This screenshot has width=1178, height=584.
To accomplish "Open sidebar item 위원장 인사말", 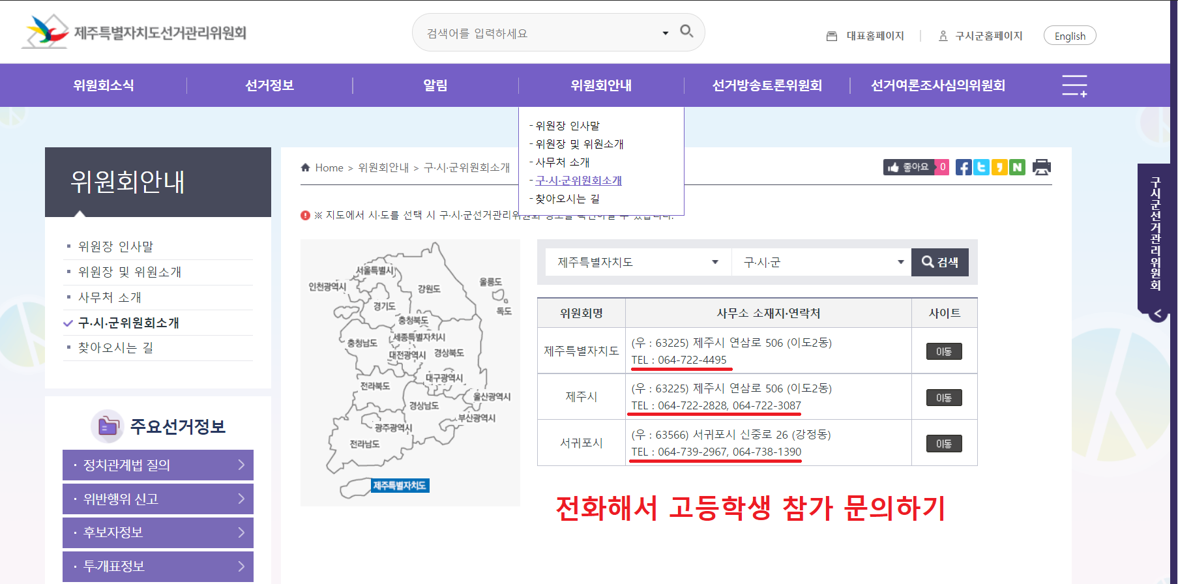I will 115,246.
